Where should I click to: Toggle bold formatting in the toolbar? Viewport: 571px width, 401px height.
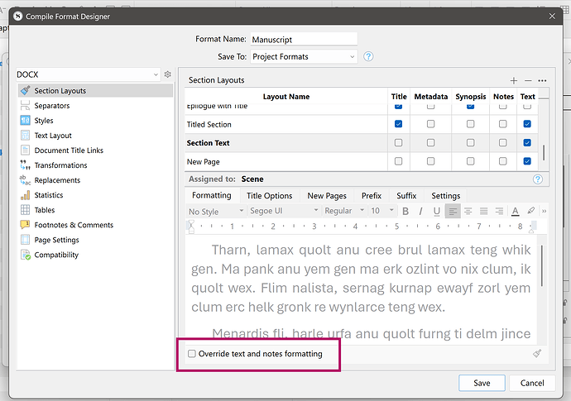[405, 211]
